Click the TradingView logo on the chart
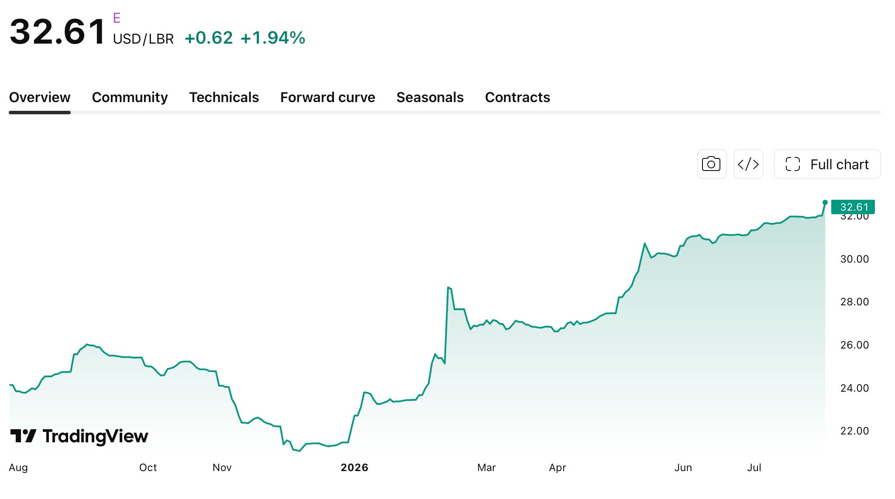Screen dimensions: 895x499 pos(79,436)
